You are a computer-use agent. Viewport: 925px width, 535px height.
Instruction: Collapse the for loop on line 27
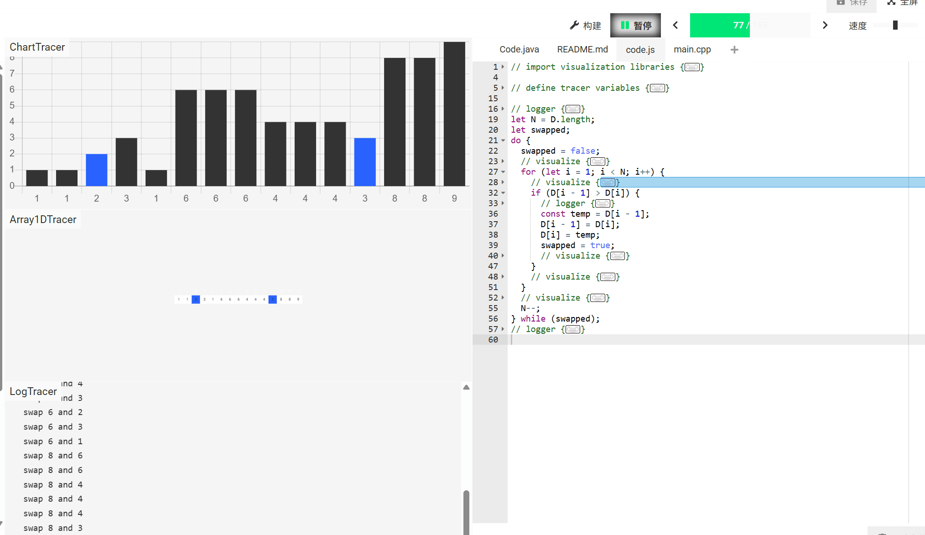coord(503,172)
